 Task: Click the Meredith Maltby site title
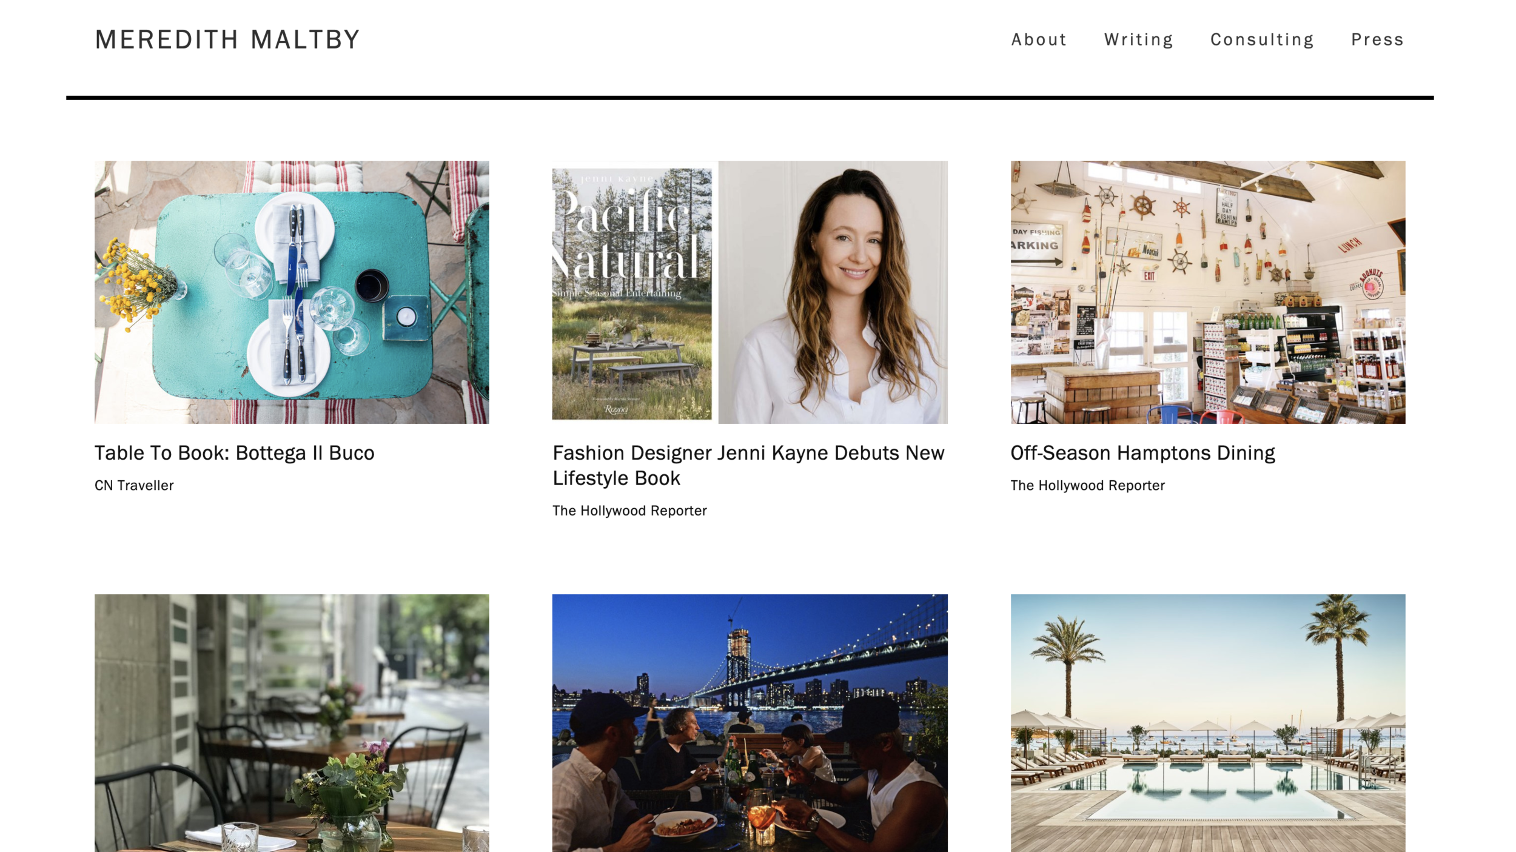coord(227,39)
